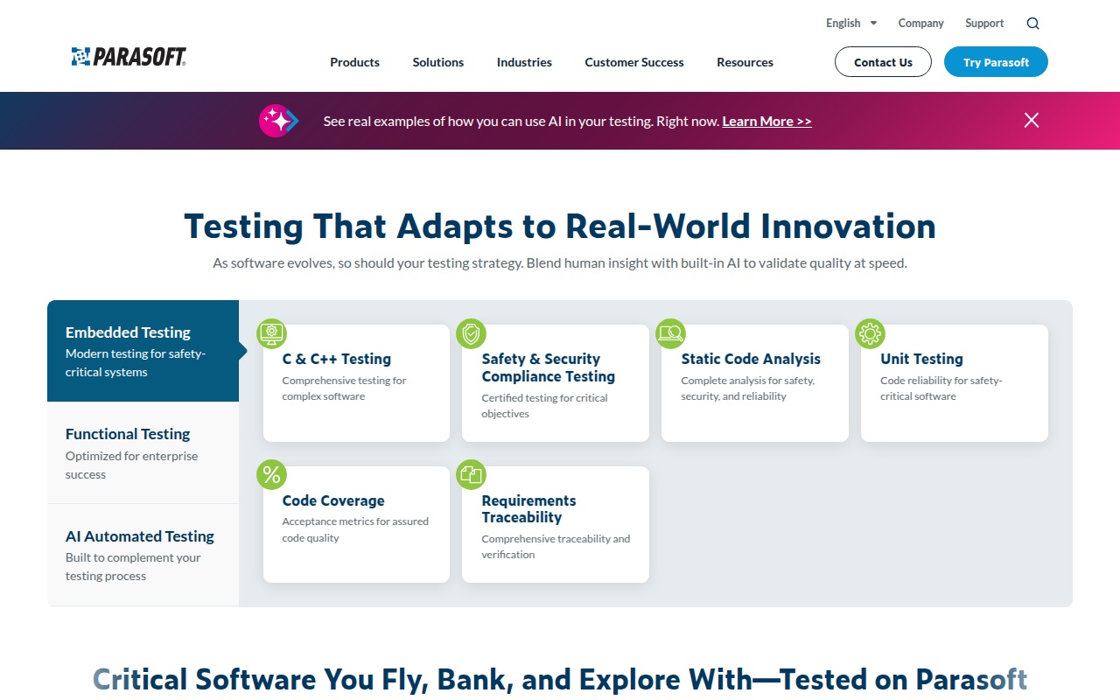The height and width of the screenshot is (700, 1120).
Task: Follow the Learn More >> banner link
Action: point(766,122)
